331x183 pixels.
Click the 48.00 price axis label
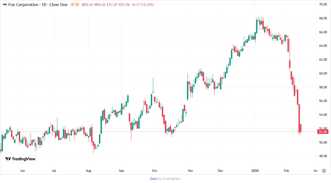coord(323,156)
